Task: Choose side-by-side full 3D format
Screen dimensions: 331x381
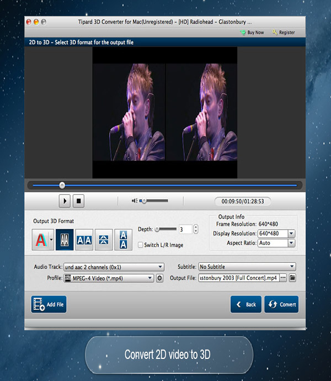Action: (84, 239)
